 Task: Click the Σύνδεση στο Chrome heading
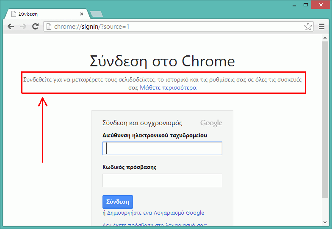pos(162,61)
